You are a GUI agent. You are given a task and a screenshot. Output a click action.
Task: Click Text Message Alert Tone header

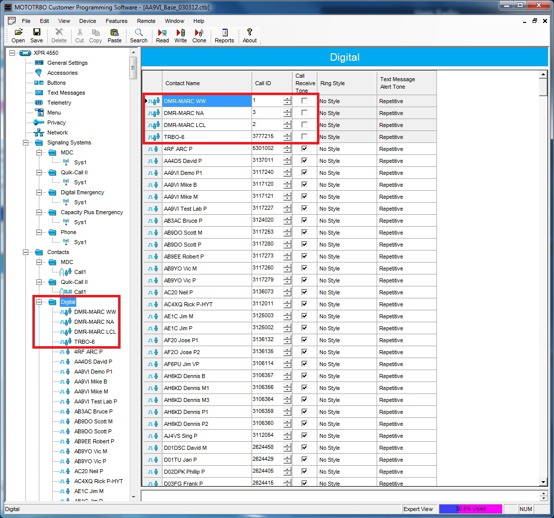coord(407,83)
